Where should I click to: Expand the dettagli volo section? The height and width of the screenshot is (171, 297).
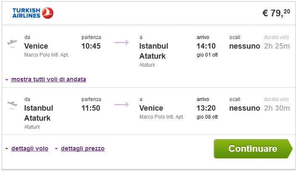tap(29, 148)
